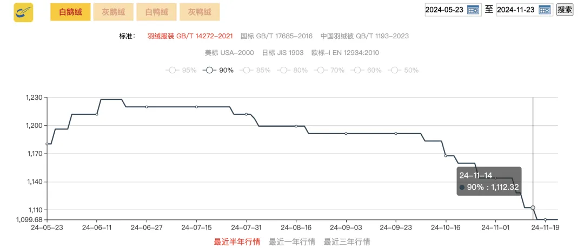Open calendar icon for end date
584x249 pixels.
click(x=545, y=10)
